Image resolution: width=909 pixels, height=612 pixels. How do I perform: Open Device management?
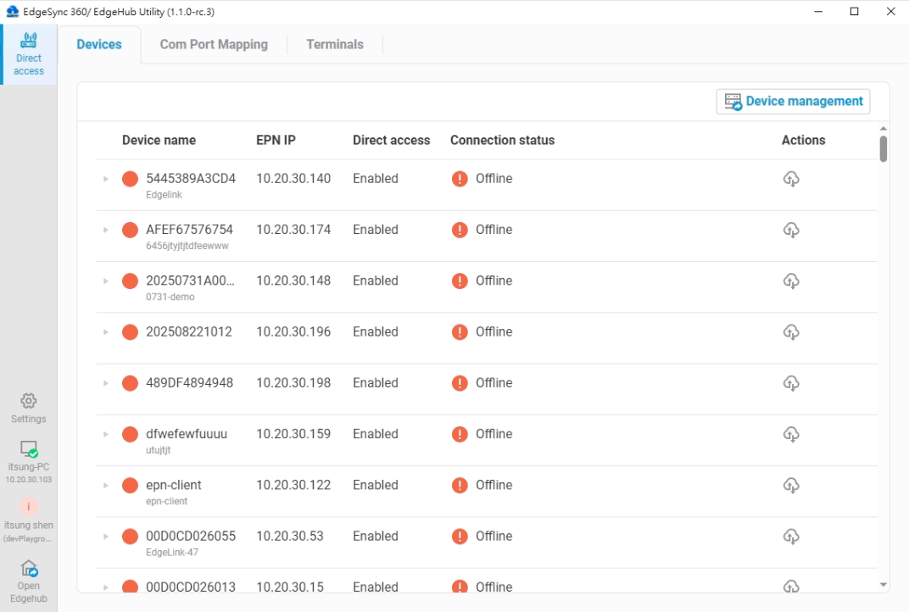(x=792, y=101)
